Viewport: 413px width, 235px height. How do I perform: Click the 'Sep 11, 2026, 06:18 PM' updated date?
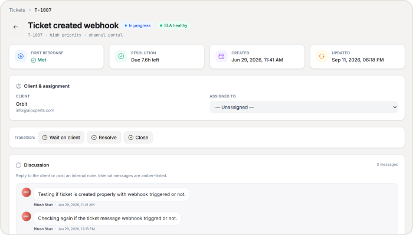coord(358,60)
